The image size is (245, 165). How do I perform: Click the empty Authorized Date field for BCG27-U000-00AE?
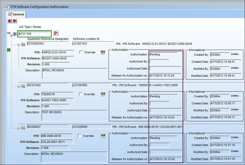pyautogui.click(x=166, y=68)
